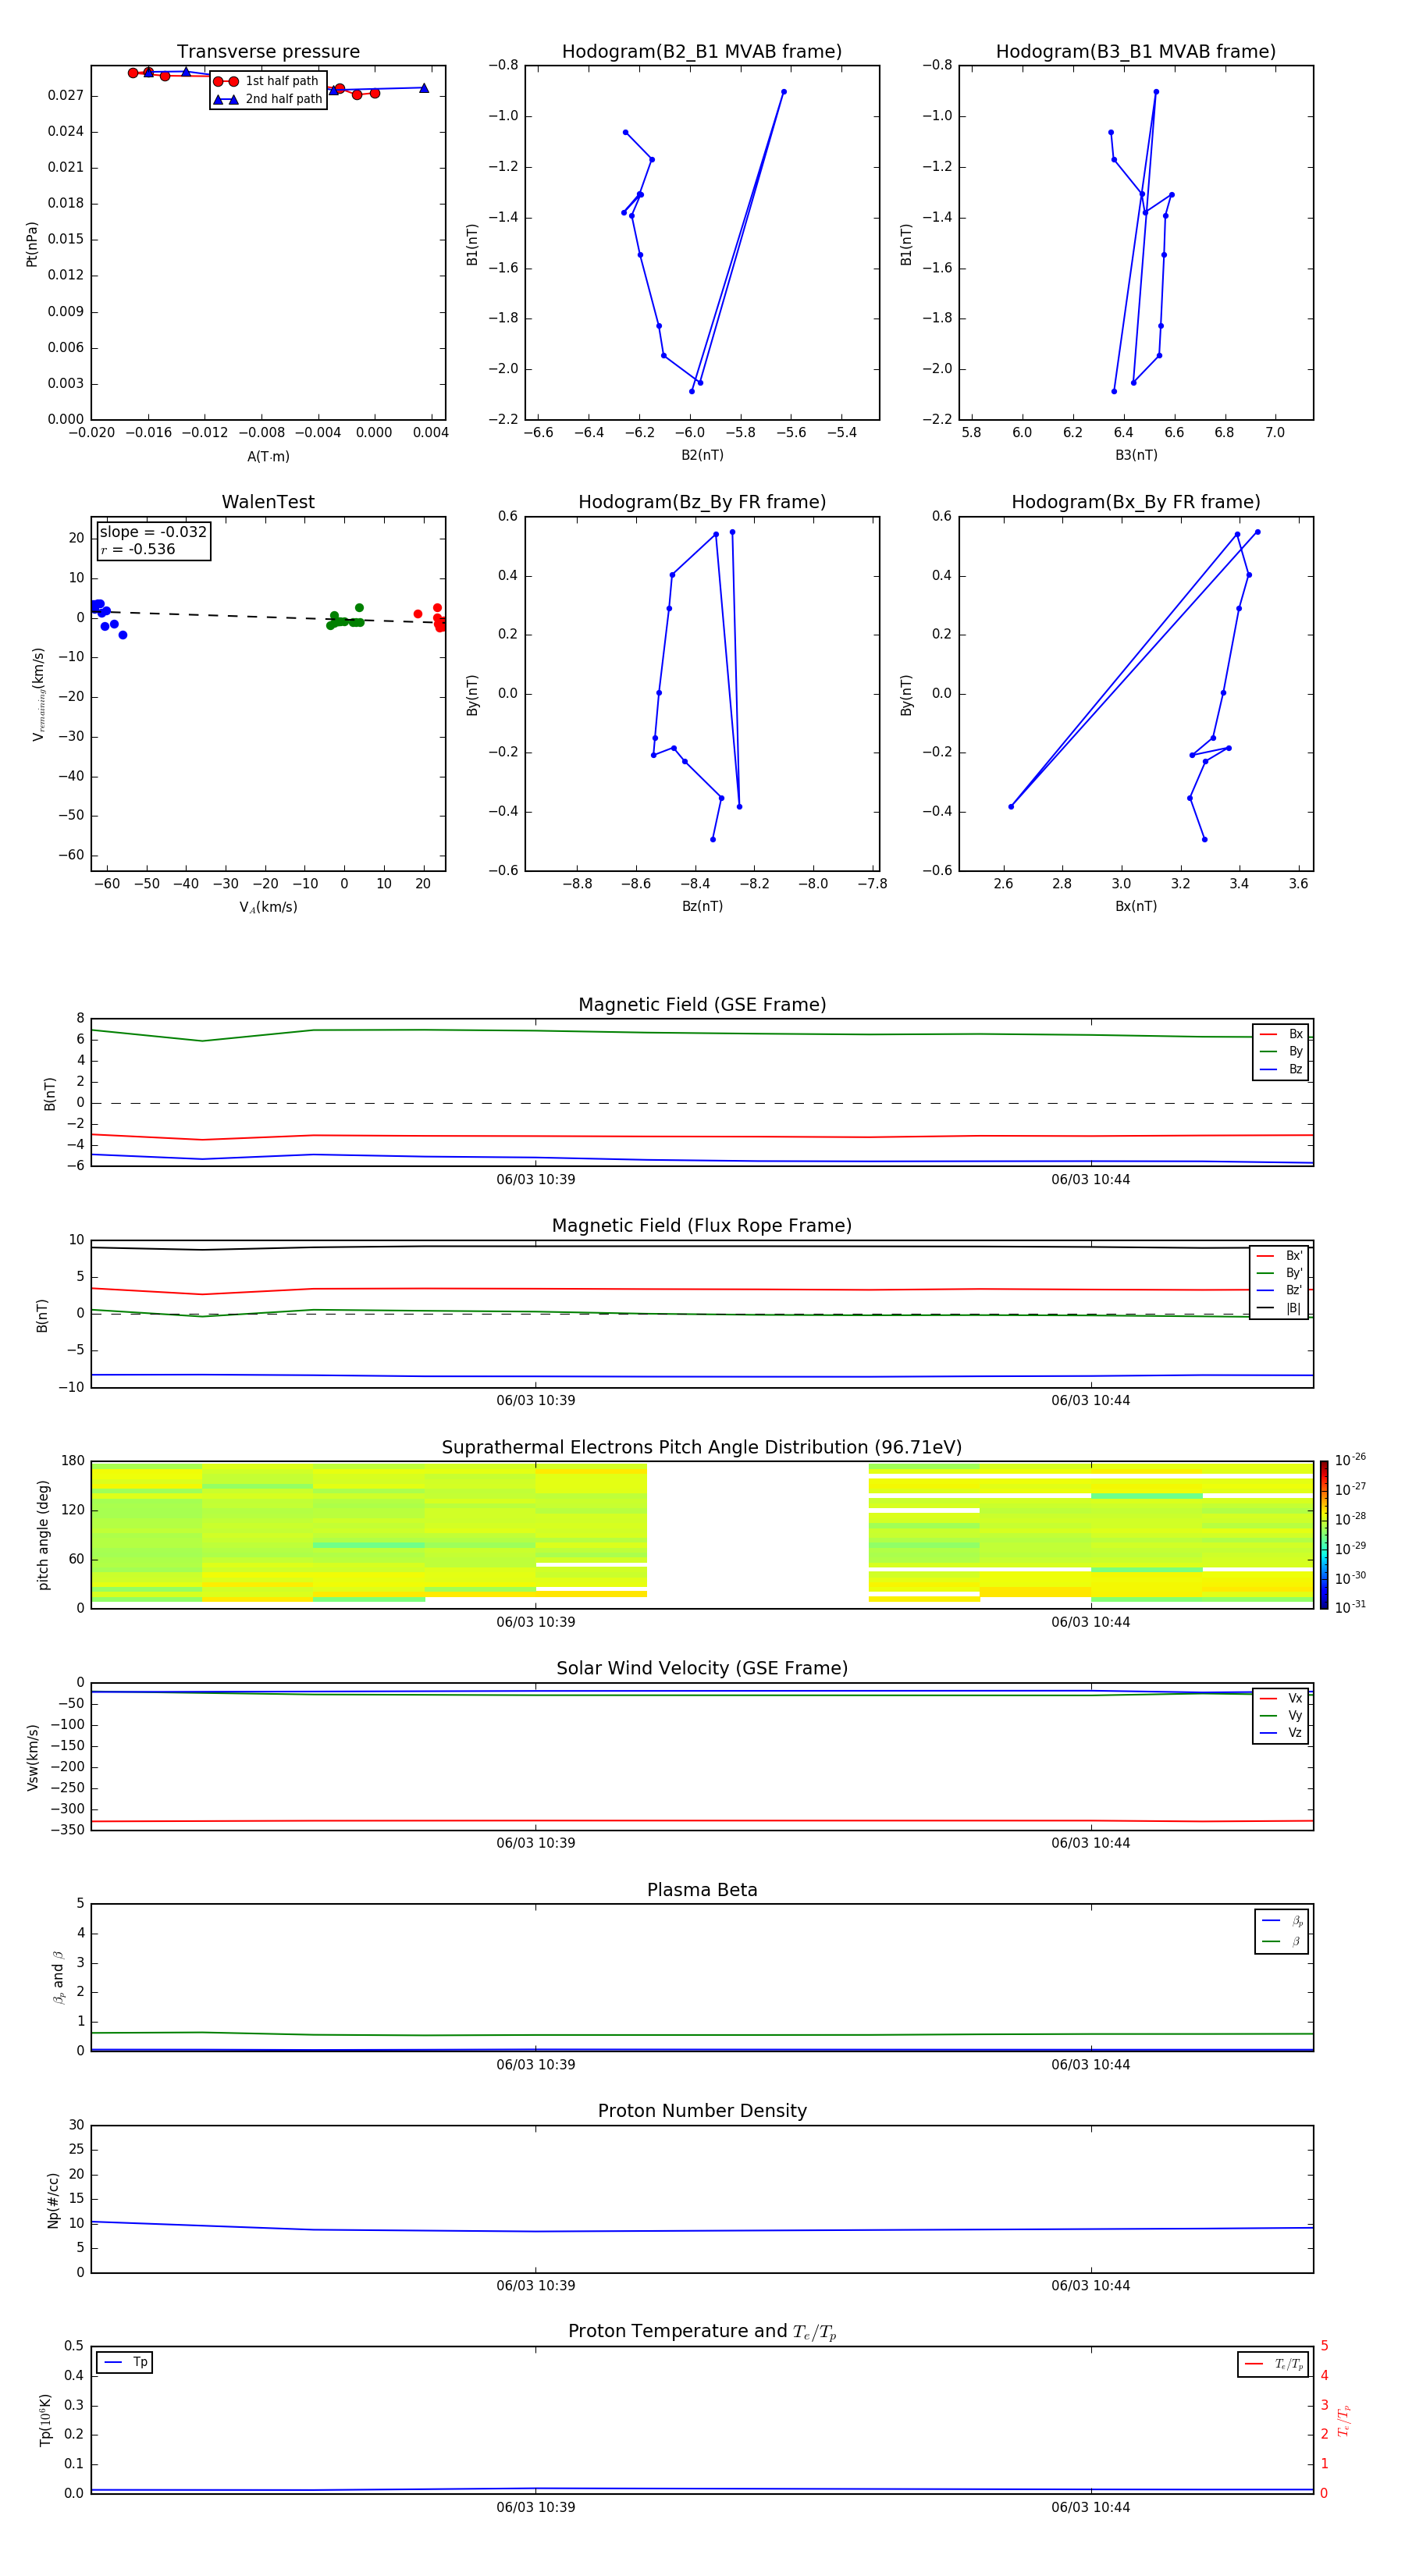Viewport: 1405px width, 2576px height.
Task: Click the Magnetic Field (GSE Frame) title
Action: [x=701, y=1005]
